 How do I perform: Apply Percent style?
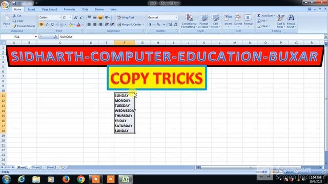coord(158,25)
